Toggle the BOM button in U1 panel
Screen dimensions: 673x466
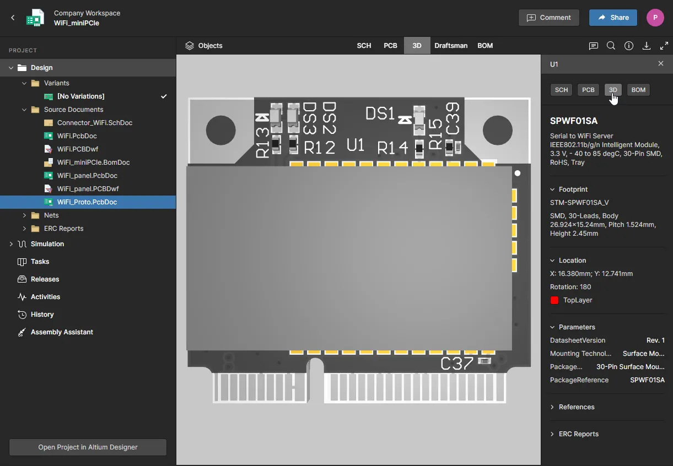(x=638, y=90)
